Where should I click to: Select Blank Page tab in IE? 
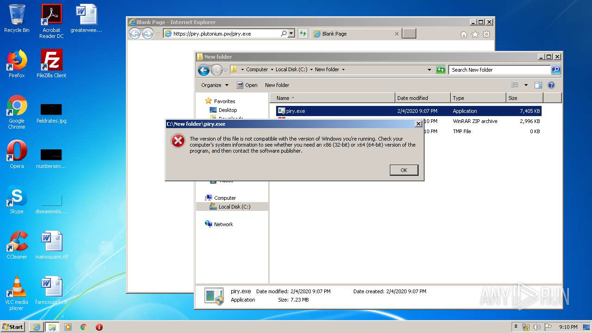(x=356, y=34)
